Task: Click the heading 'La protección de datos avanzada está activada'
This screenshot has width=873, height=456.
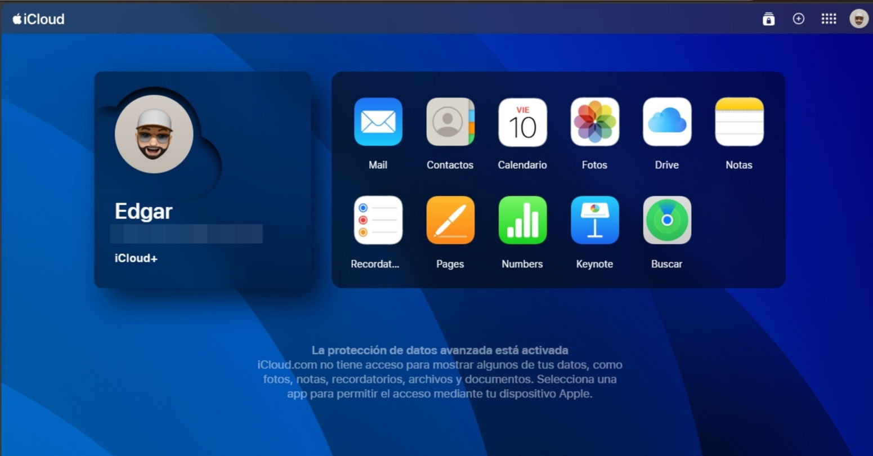Action: [x=440, y=350]
